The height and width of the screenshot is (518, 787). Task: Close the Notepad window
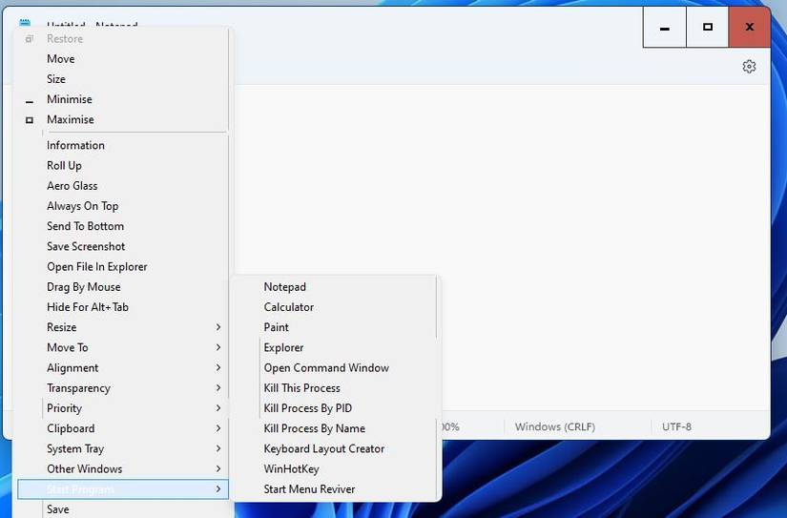click(x=750, y=27)
